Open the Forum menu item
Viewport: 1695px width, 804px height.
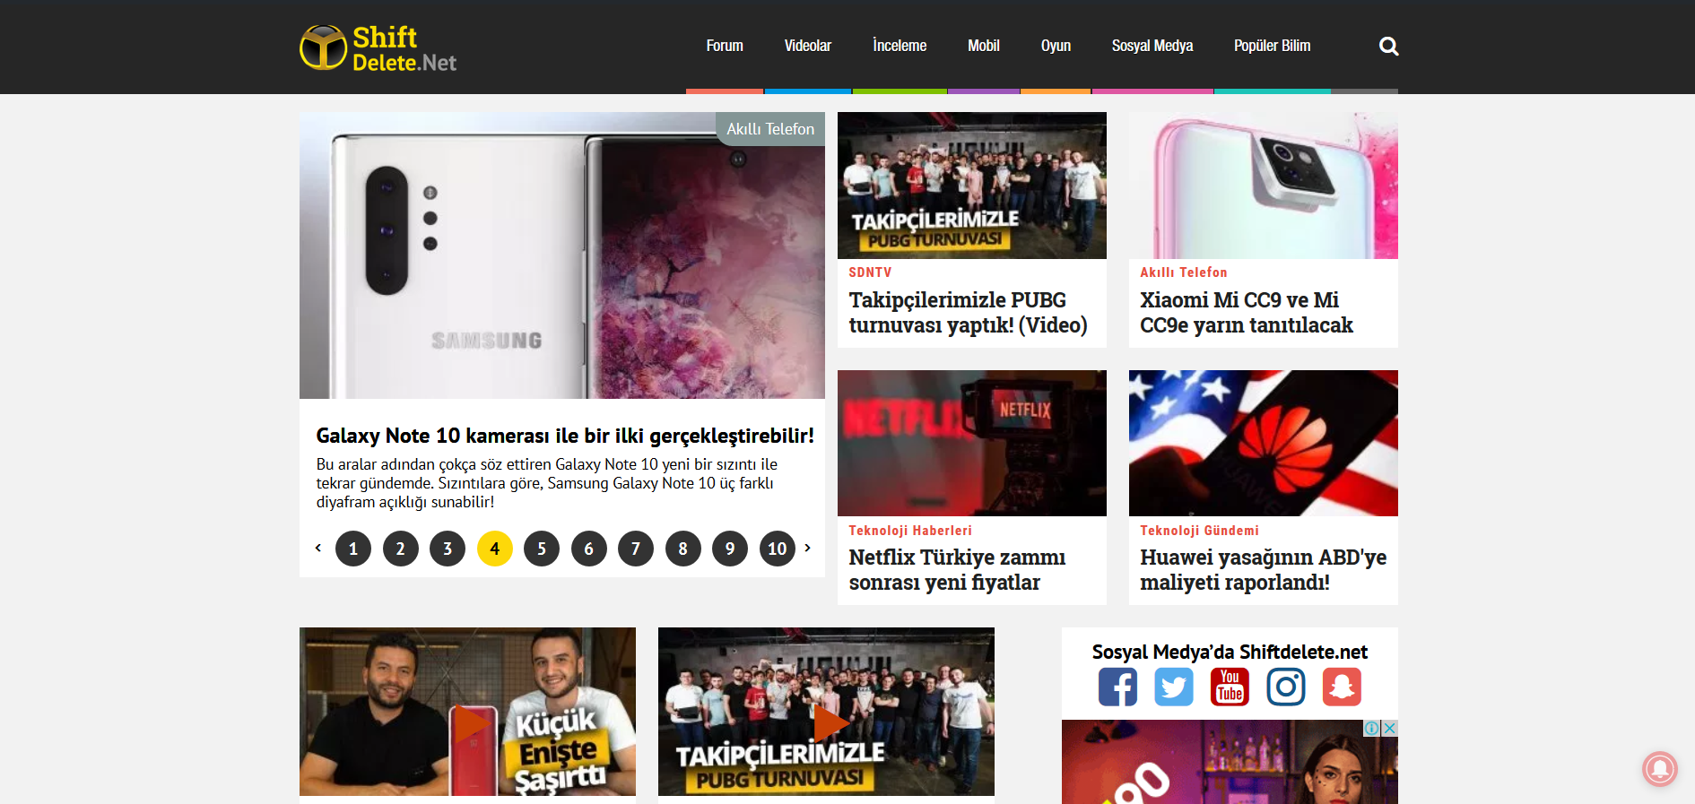coord(725,46)
